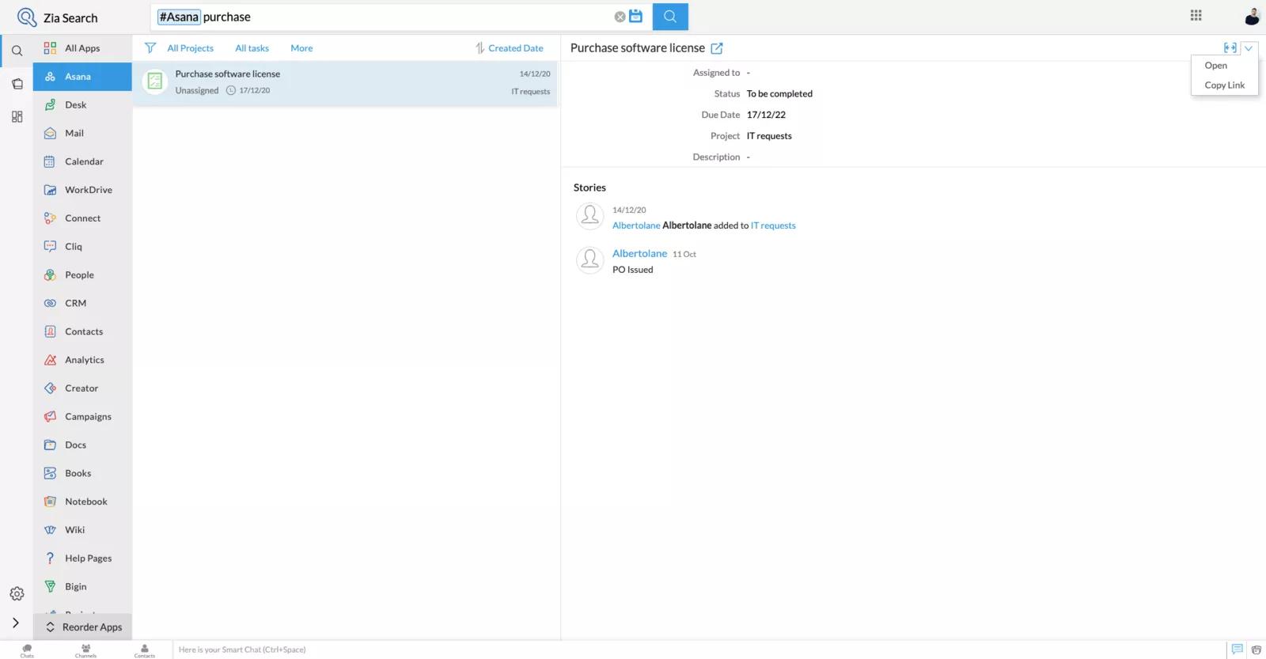Select the Desk app entry
The image size is (1266, 659).
82,105
